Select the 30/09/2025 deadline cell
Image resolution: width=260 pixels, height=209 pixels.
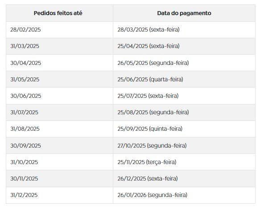coord(59,145)
